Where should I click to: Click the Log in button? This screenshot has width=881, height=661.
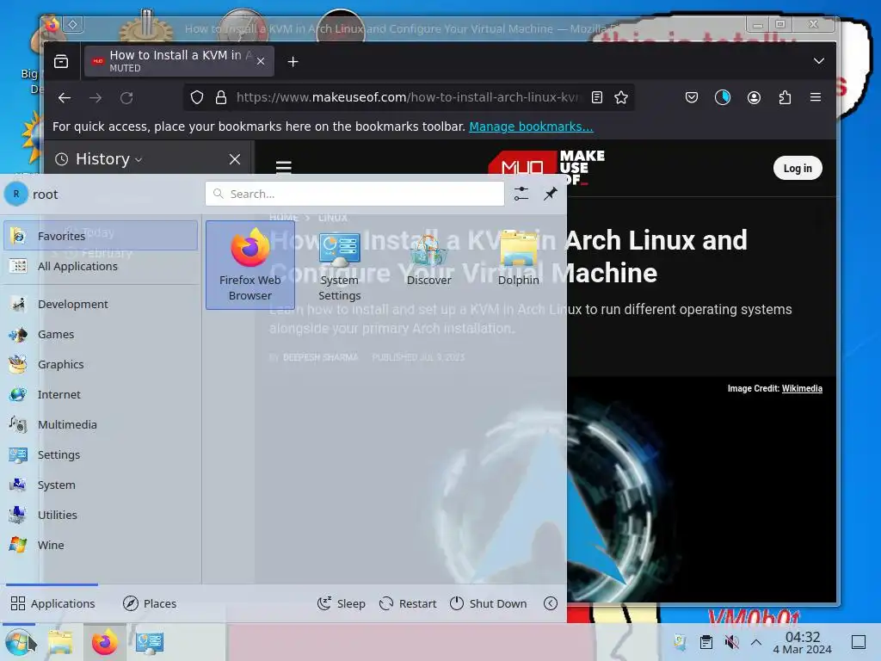click(798, 168)
